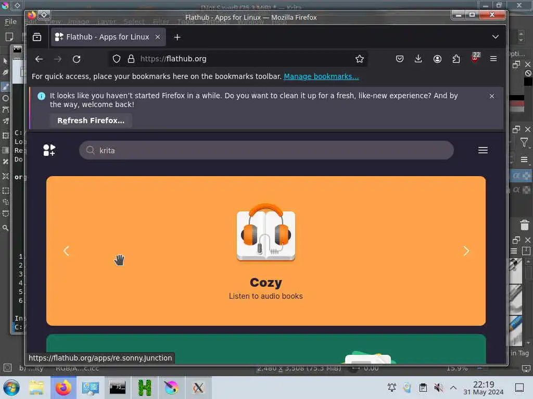Show next carousel slide with right chevron
The image size is (533, 399).
click(x=466, y=251)
